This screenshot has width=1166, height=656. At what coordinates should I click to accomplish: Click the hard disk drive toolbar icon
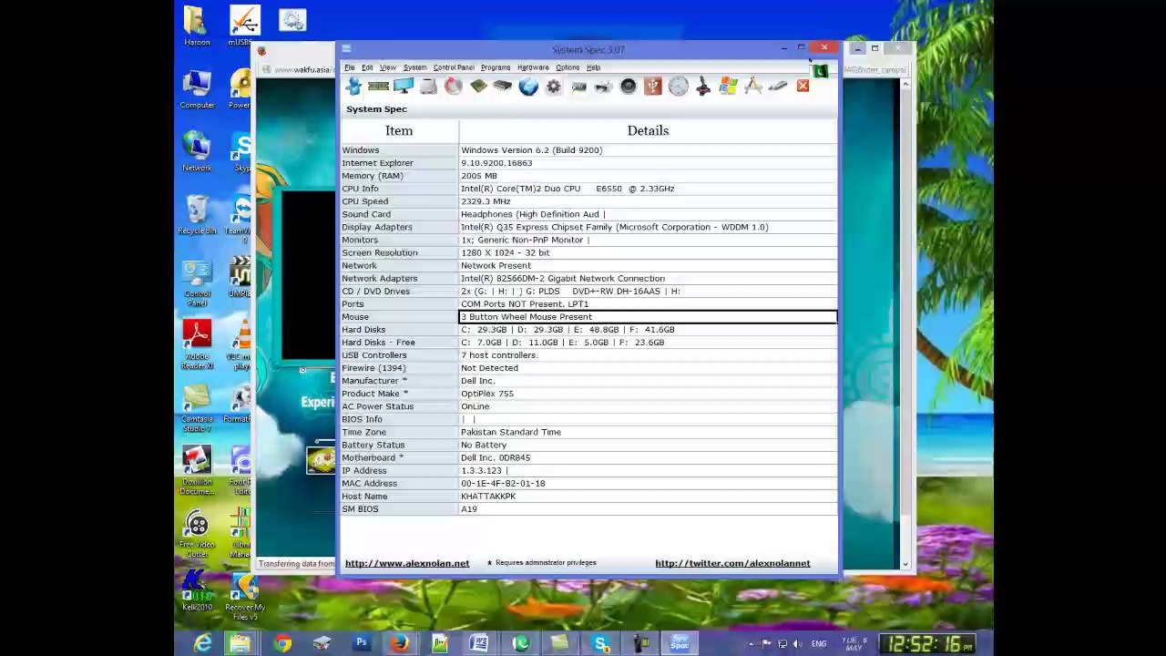pos(428,87)
